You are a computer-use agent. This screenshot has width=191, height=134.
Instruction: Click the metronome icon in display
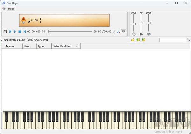tap(23, 20)
